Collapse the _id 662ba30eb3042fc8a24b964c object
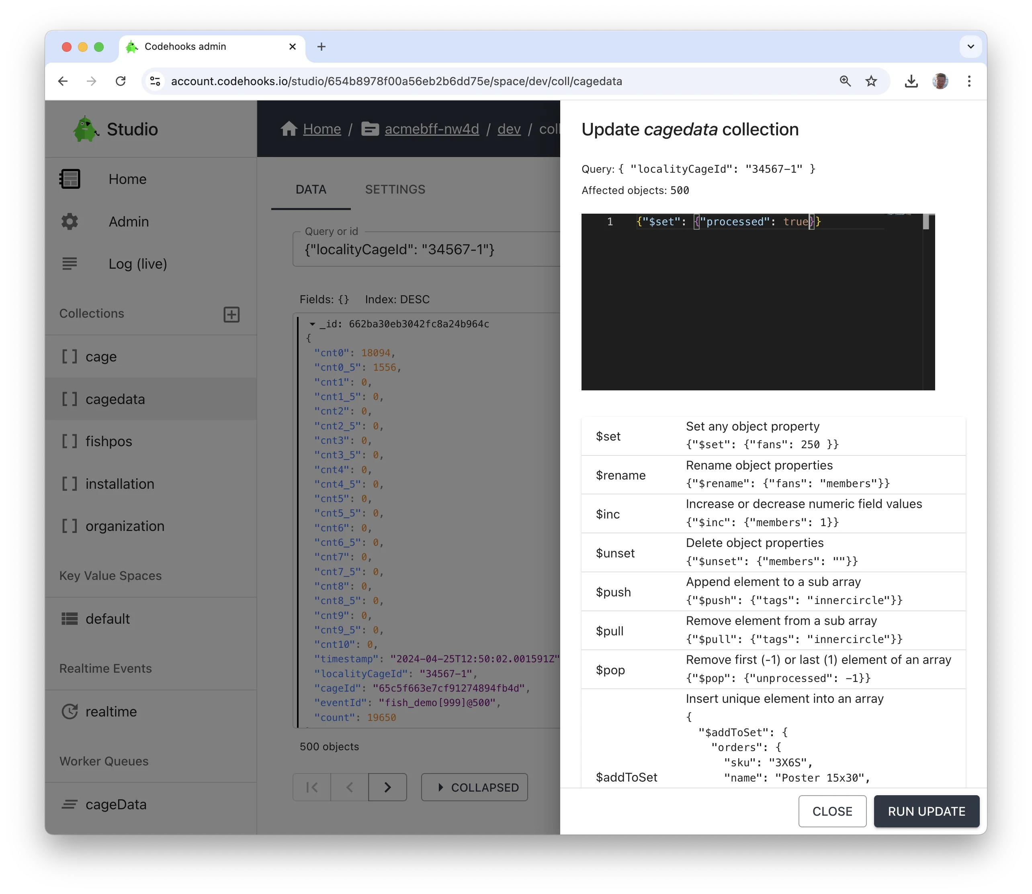The width and height of the screenshot is (1032, 894). (x=312, y=324)
